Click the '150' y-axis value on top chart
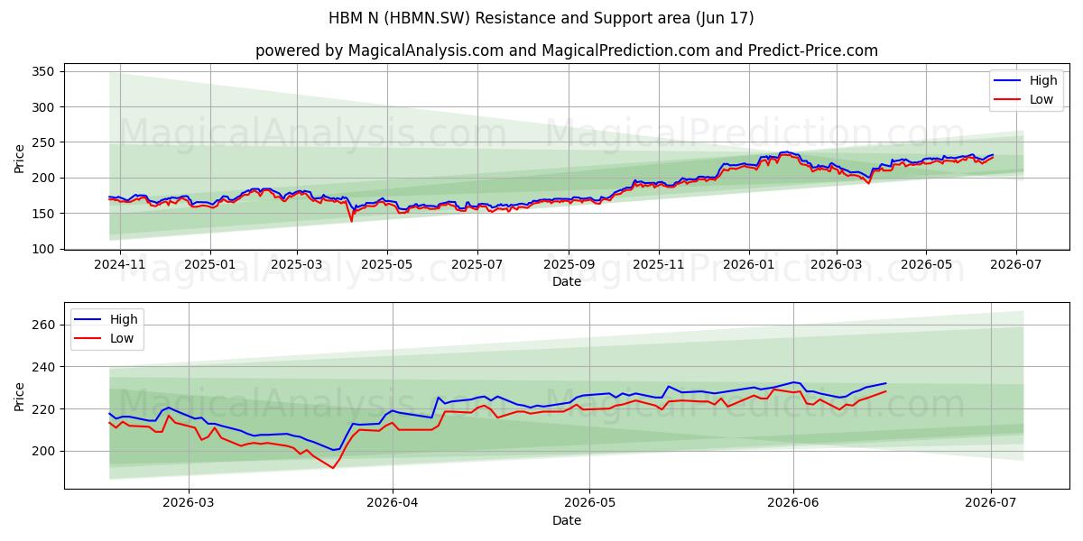The width and height of the screenshot is (1083, 541). click(44, 214)
